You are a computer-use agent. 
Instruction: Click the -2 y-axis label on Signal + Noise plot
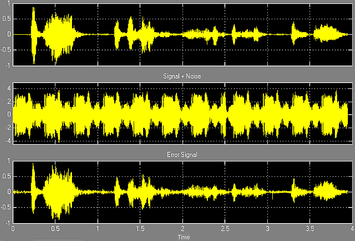coord(7,127)
